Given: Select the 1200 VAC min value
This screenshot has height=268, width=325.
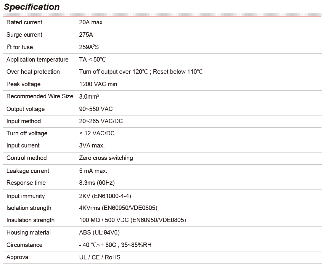Looking at the screenshot, I should coord(98,84).
